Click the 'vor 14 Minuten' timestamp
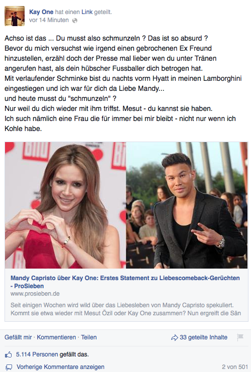 click(49, 20)
